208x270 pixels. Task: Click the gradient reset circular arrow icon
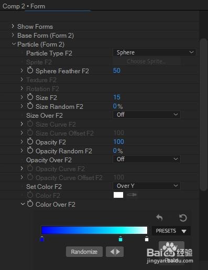183,218
